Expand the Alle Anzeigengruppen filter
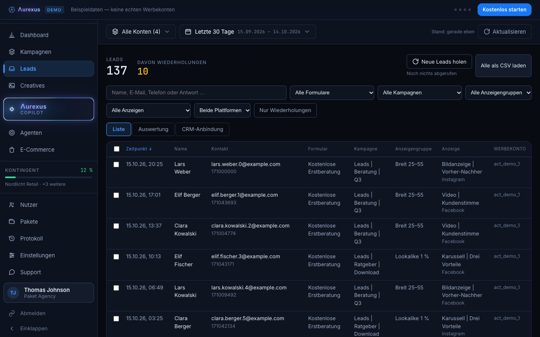The height and width of the screenshot is (337, 540). [x=498, y=93]
